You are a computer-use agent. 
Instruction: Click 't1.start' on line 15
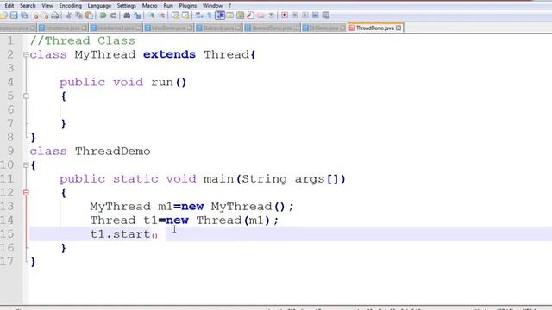click(121, 234)
